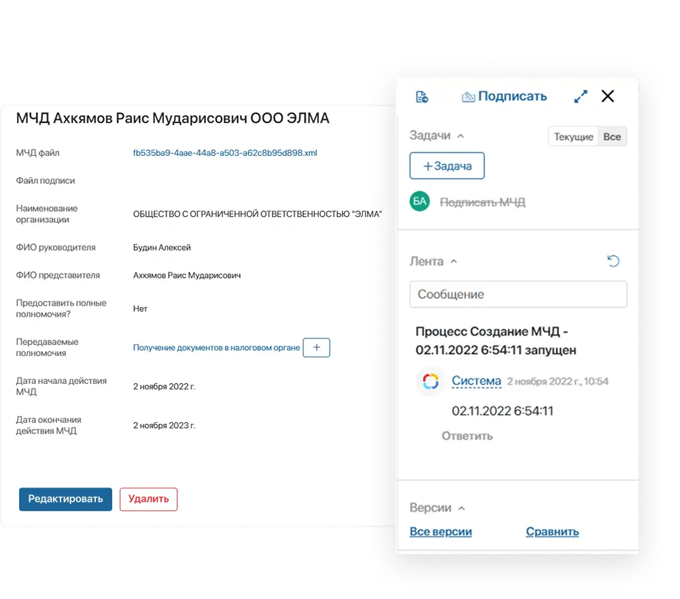The width and height of the screenshot is (680, 599).
Task: Switch to the Все tasks tab
Action: pyautogui.click(x=612, y=137)
